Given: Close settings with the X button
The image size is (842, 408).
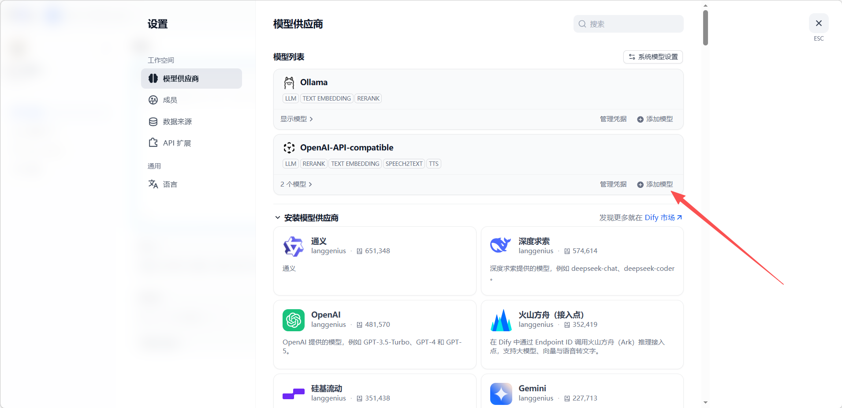Looking at the screenshot, I should (819, 23).
